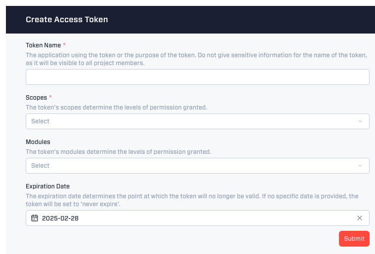The image size is (375, 254).
Task: Click the chevron arrow in Modules field
Action: (360, 166)
